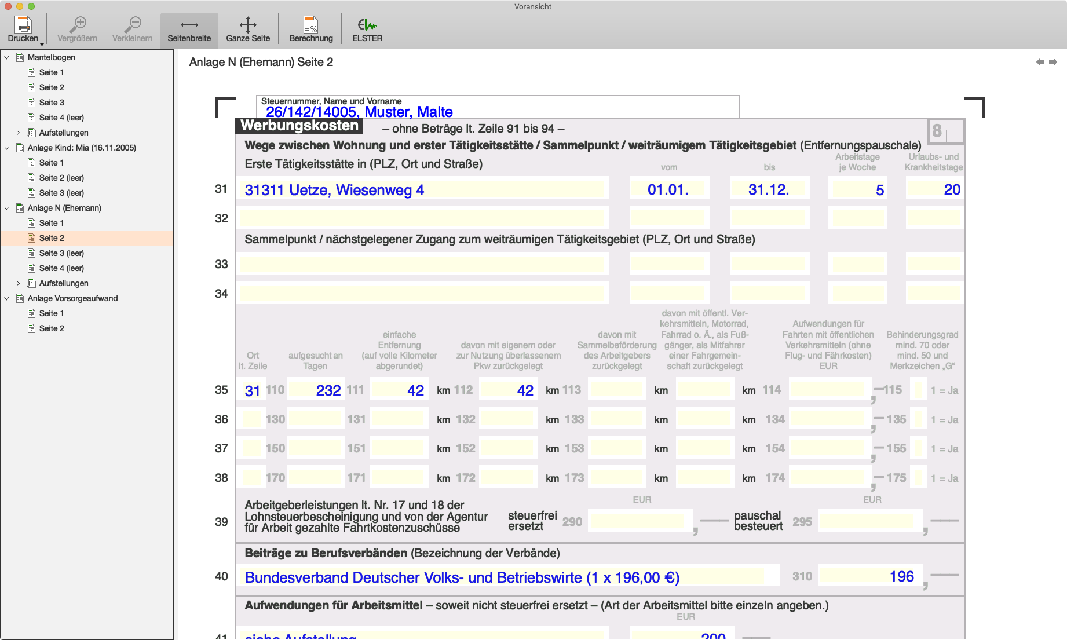
Task: Zoom in with the Vergrößern icon
Action: 77,25
